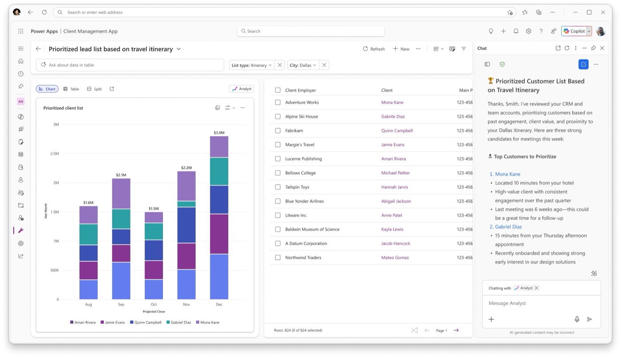Open the wrench tools sidebar item
621x357 pixels.
point(21,231)
